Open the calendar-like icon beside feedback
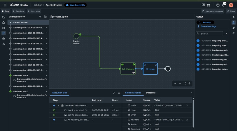Screen dimensions: 237x131 click(x=208, y=5)
